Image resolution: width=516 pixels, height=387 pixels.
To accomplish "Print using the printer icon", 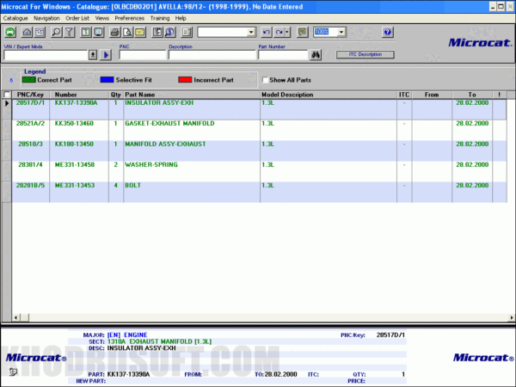I will 114,32.
